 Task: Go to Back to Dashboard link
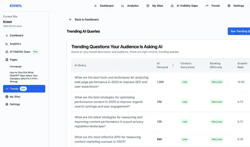click(x=86, y=19)
